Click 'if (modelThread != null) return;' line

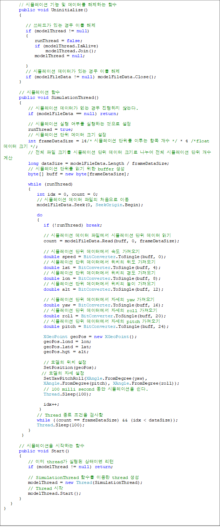click(x=71, y=467)
